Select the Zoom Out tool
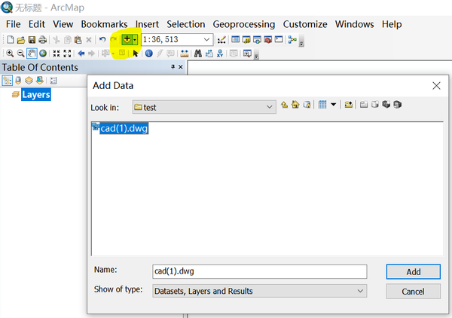This screenshot has height=318, width=452. (x=20, y=54)
